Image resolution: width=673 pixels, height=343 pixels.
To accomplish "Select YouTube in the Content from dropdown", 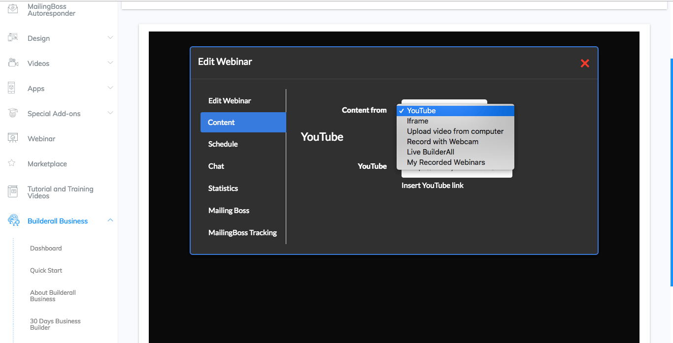I will pyautogui.click(x=455, y=111).
